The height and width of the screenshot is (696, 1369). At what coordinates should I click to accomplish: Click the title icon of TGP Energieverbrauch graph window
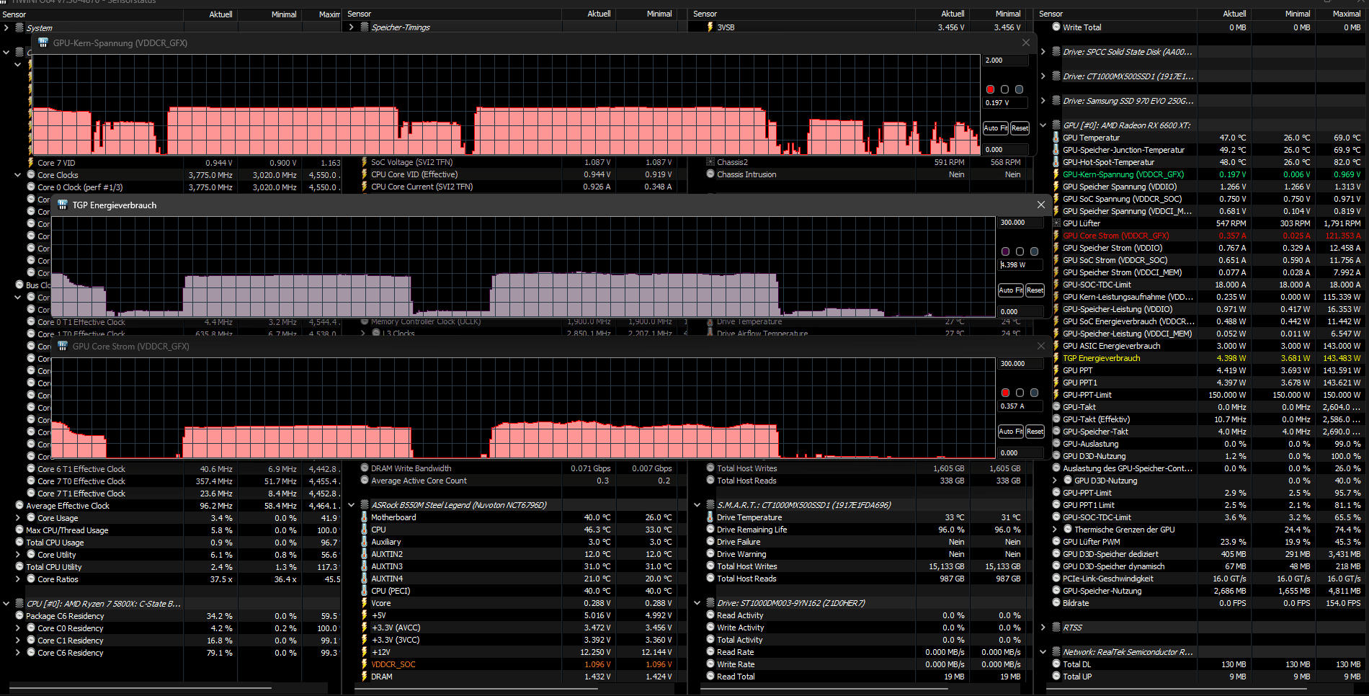click(63, 205)
